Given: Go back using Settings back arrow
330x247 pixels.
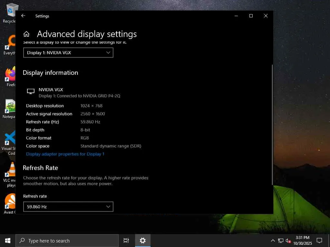Looking at the screenshot, I should click(x=23, y=16).
